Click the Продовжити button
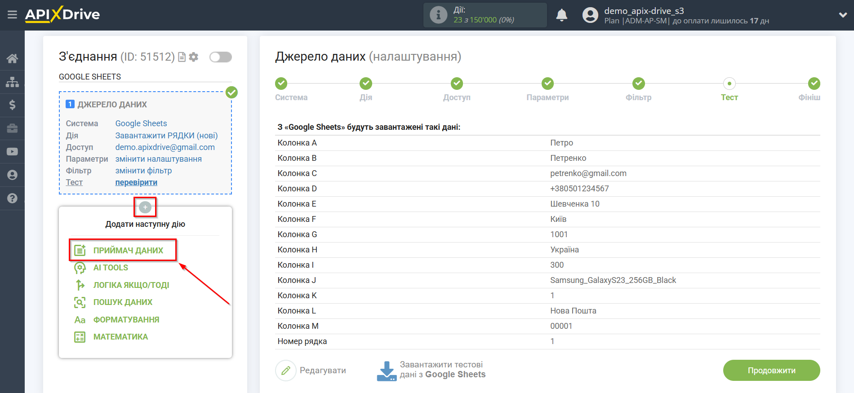 coord(771,371)
